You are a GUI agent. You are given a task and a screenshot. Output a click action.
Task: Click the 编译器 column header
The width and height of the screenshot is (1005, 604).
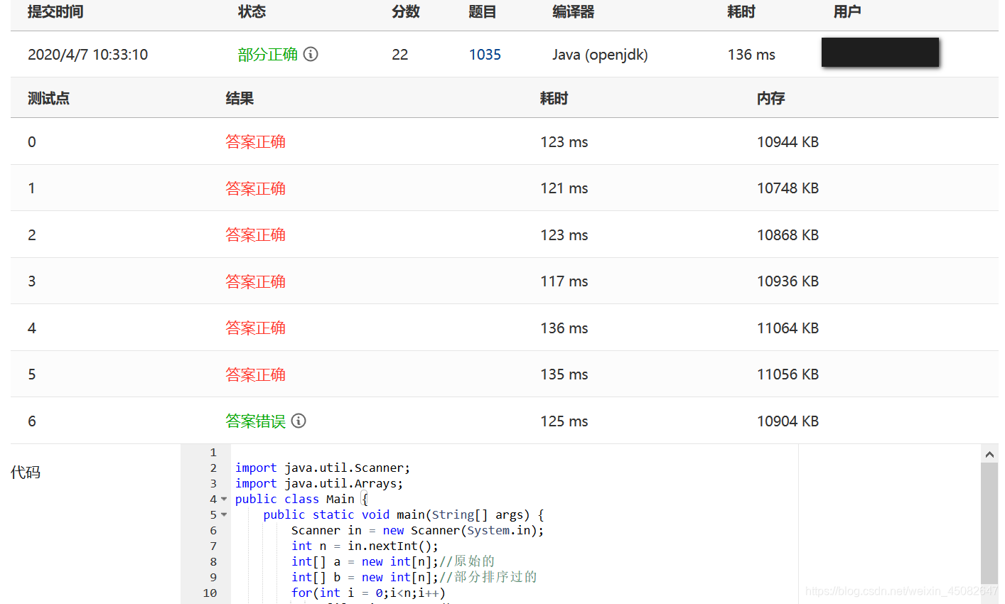pos(574,12)
